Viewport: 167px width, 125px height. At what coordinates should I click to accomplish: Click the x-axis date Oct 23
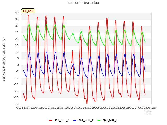[125, 108]
